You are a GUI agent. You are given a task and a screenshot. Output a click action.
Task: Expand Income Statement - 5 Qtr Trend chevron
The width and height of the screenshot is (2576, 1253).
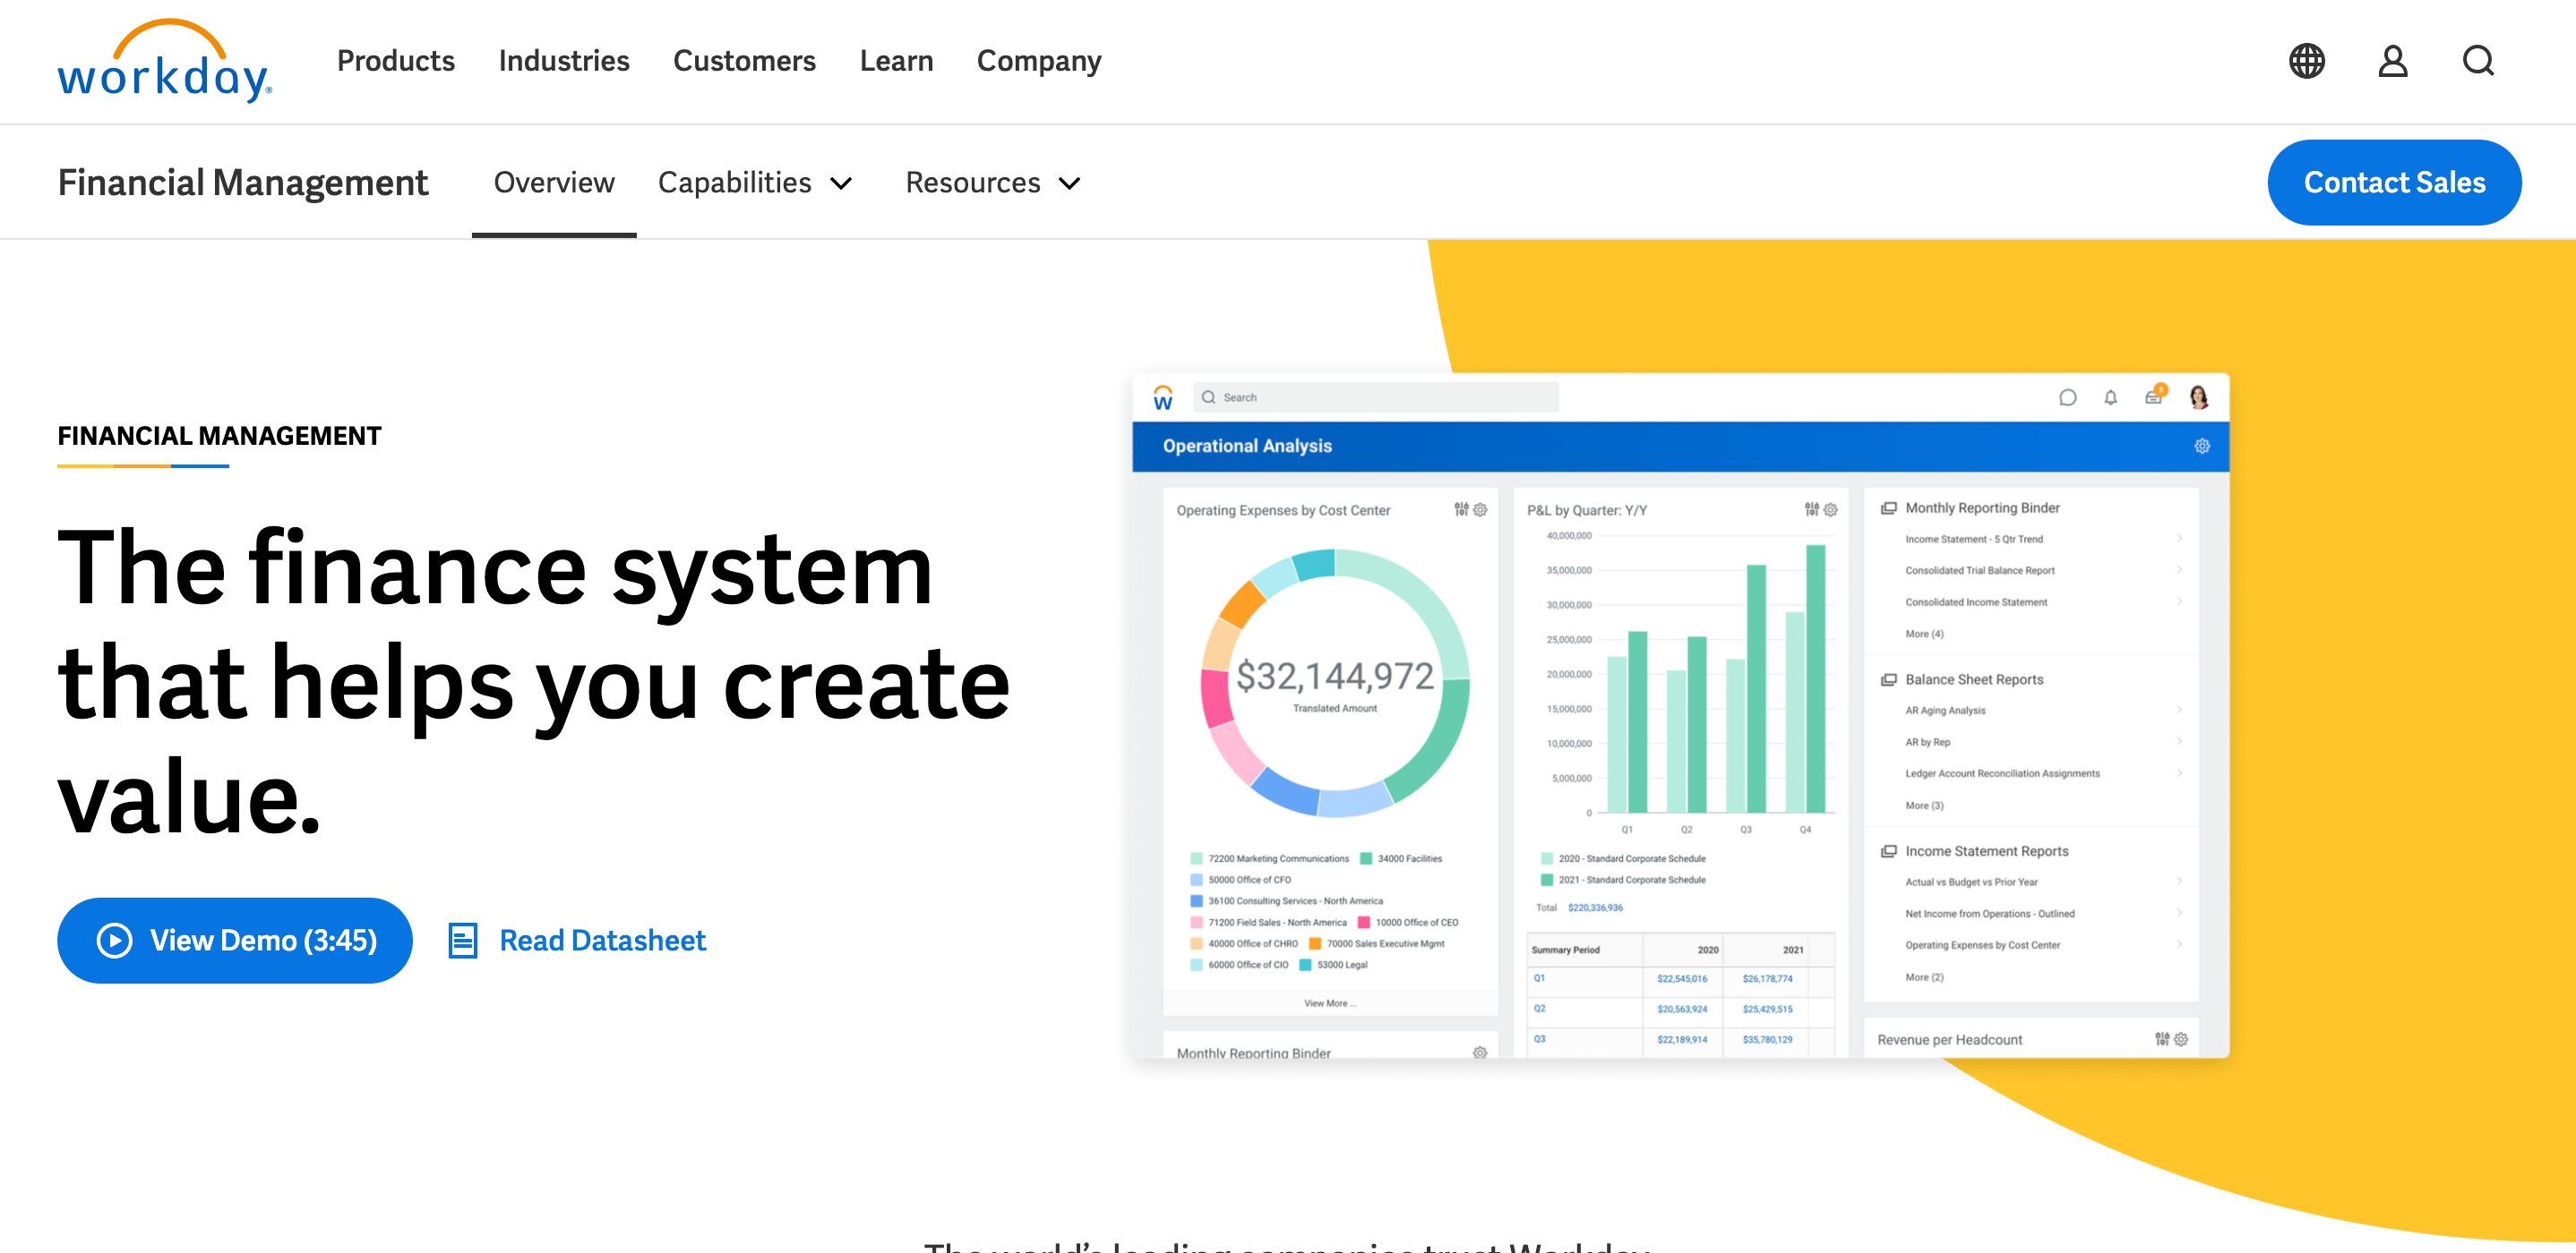(2180, 539)
